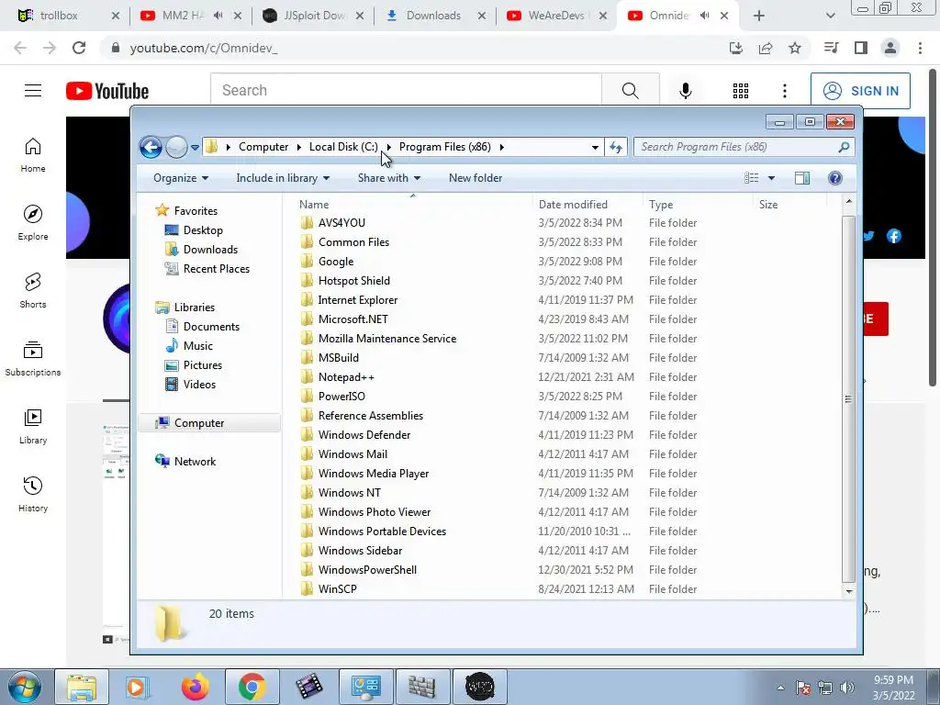Click the magnifier icon in Explorer search

[x=844, y=147]
